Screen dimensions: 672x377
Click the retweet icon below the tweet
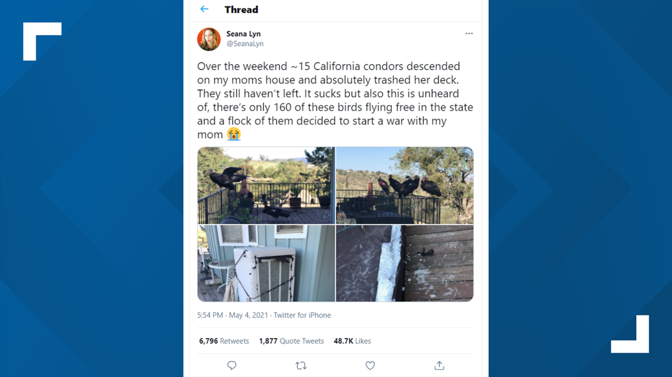(301, 365)
